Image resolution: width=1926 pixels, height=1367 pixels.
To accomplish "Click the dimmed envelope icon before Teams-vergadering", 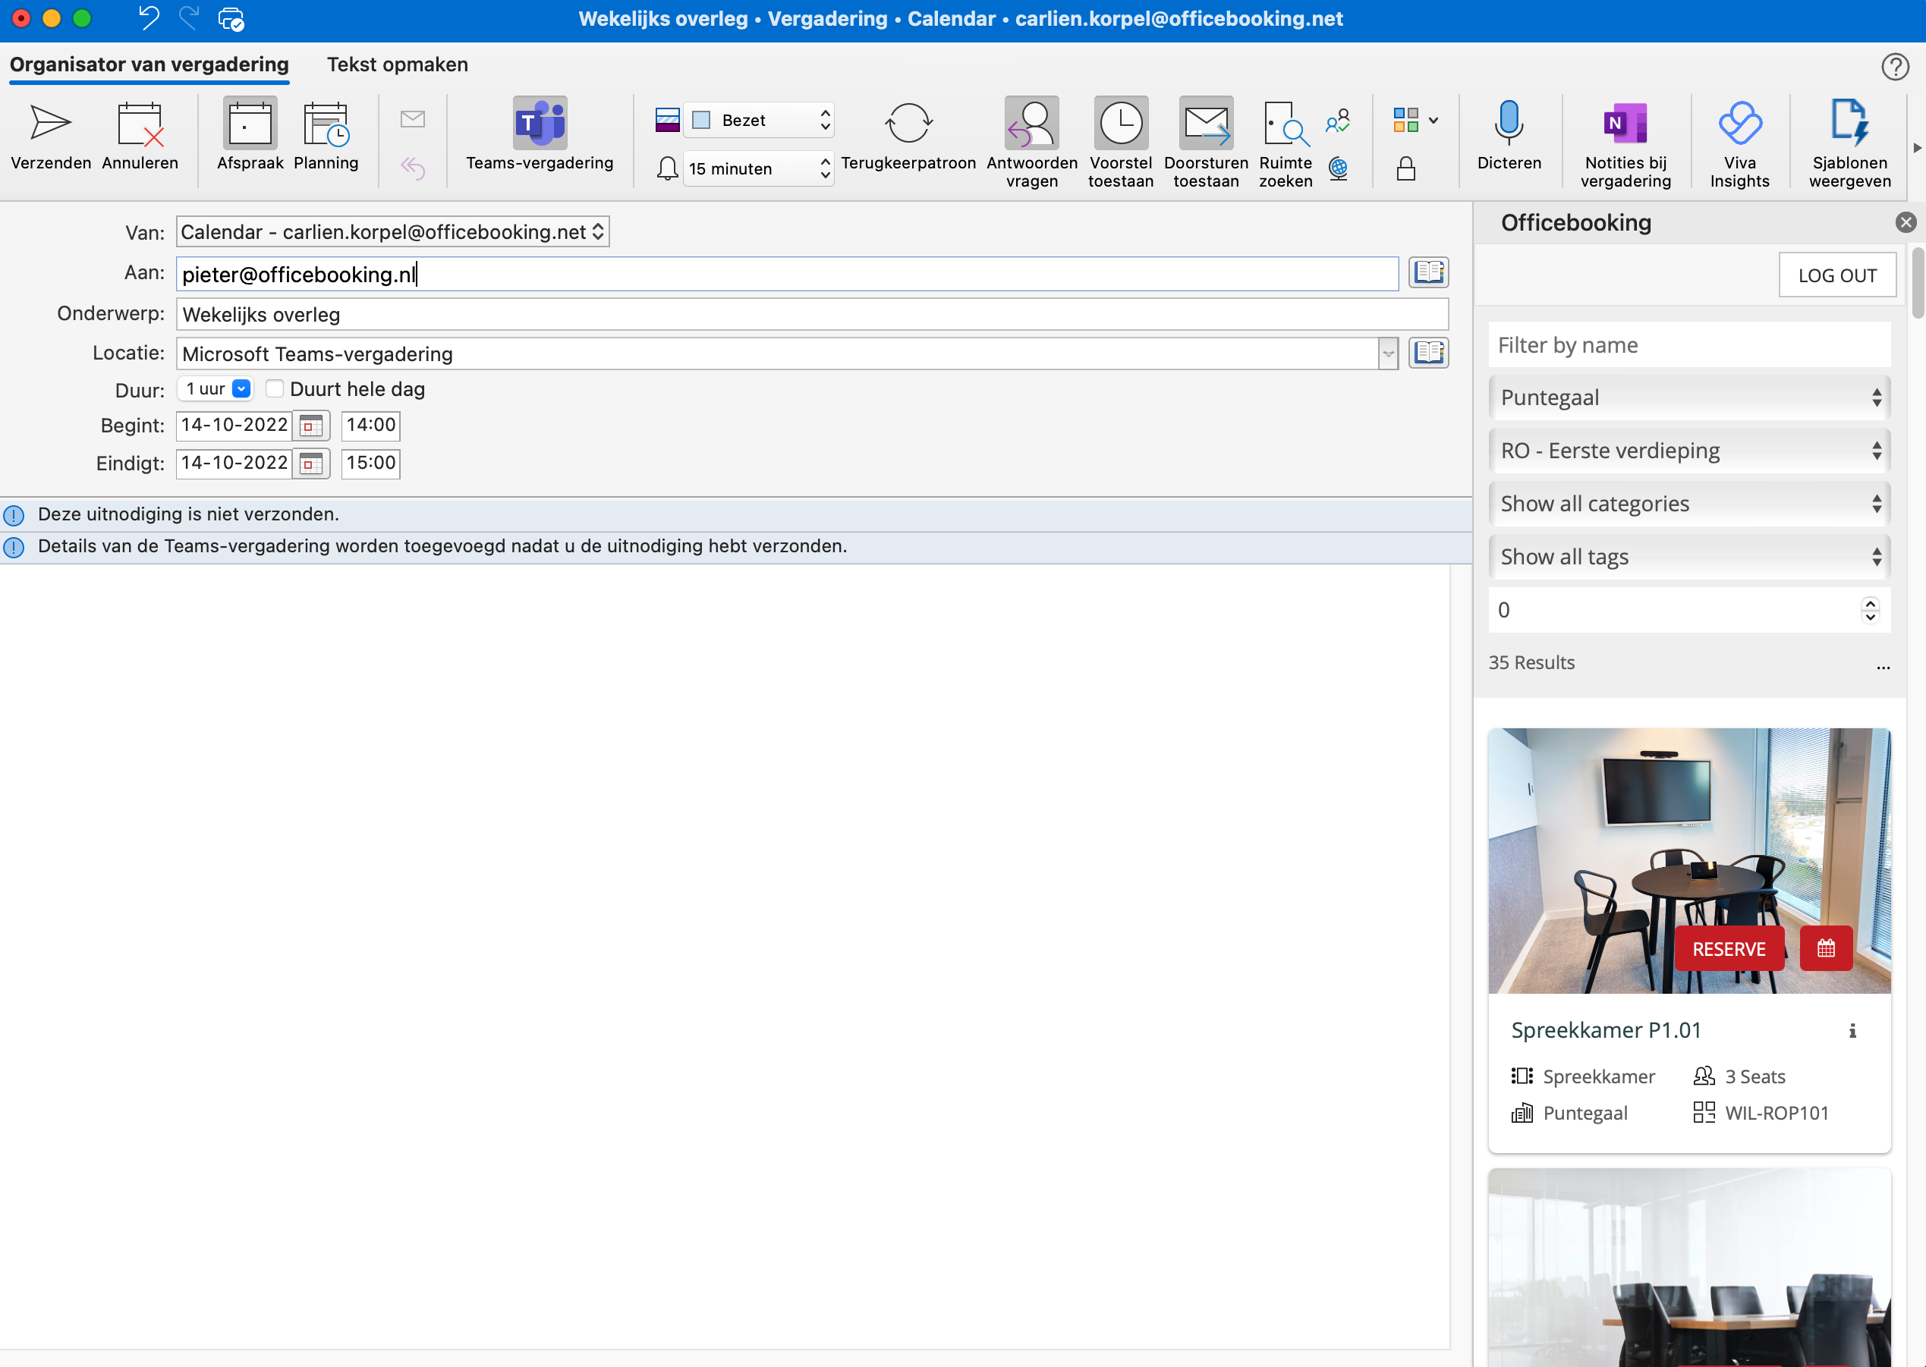I will (413, 120).
